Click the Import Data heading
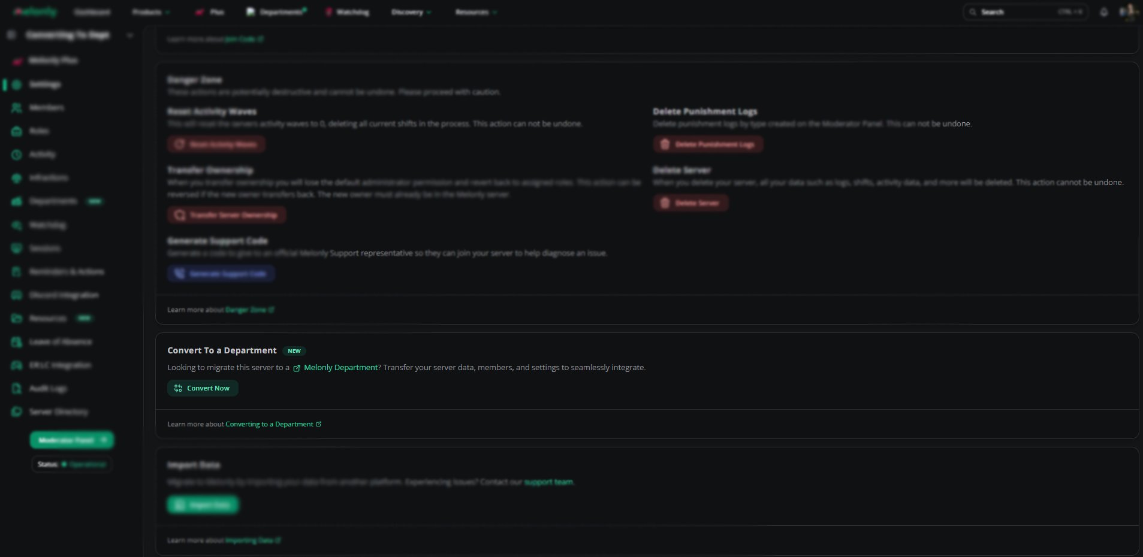The image size is (1143, 557). pyautogui.click(x=194, y=465)
